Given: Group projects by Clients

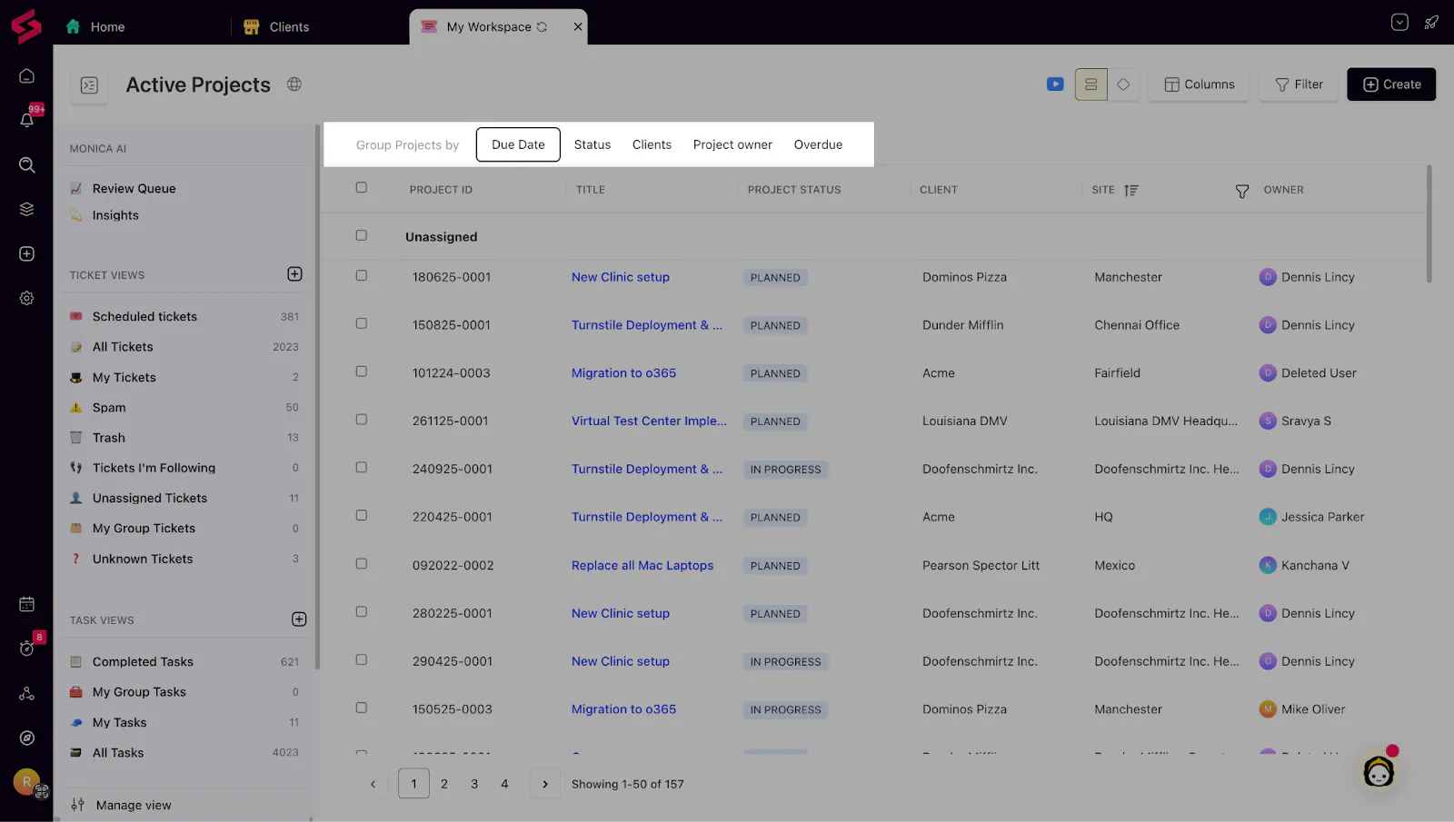Looking at the screenshot, I should tap(652, 144).
